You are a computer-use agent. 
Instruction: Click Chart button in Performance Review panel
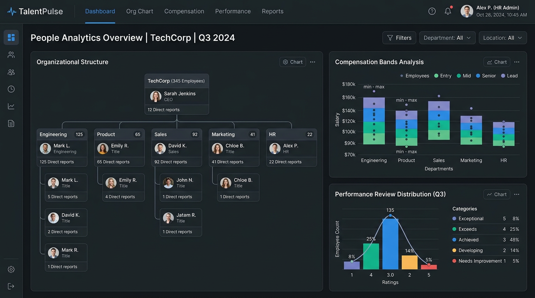click(x=497, y=194)
